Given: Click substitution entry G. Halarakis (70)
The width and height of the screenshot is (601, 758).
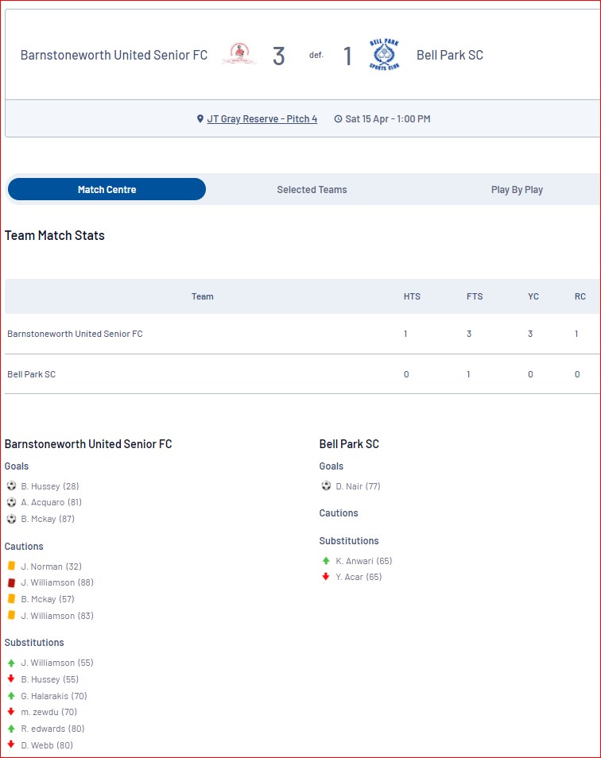Looking at the screenshot, I should point(54,696).
